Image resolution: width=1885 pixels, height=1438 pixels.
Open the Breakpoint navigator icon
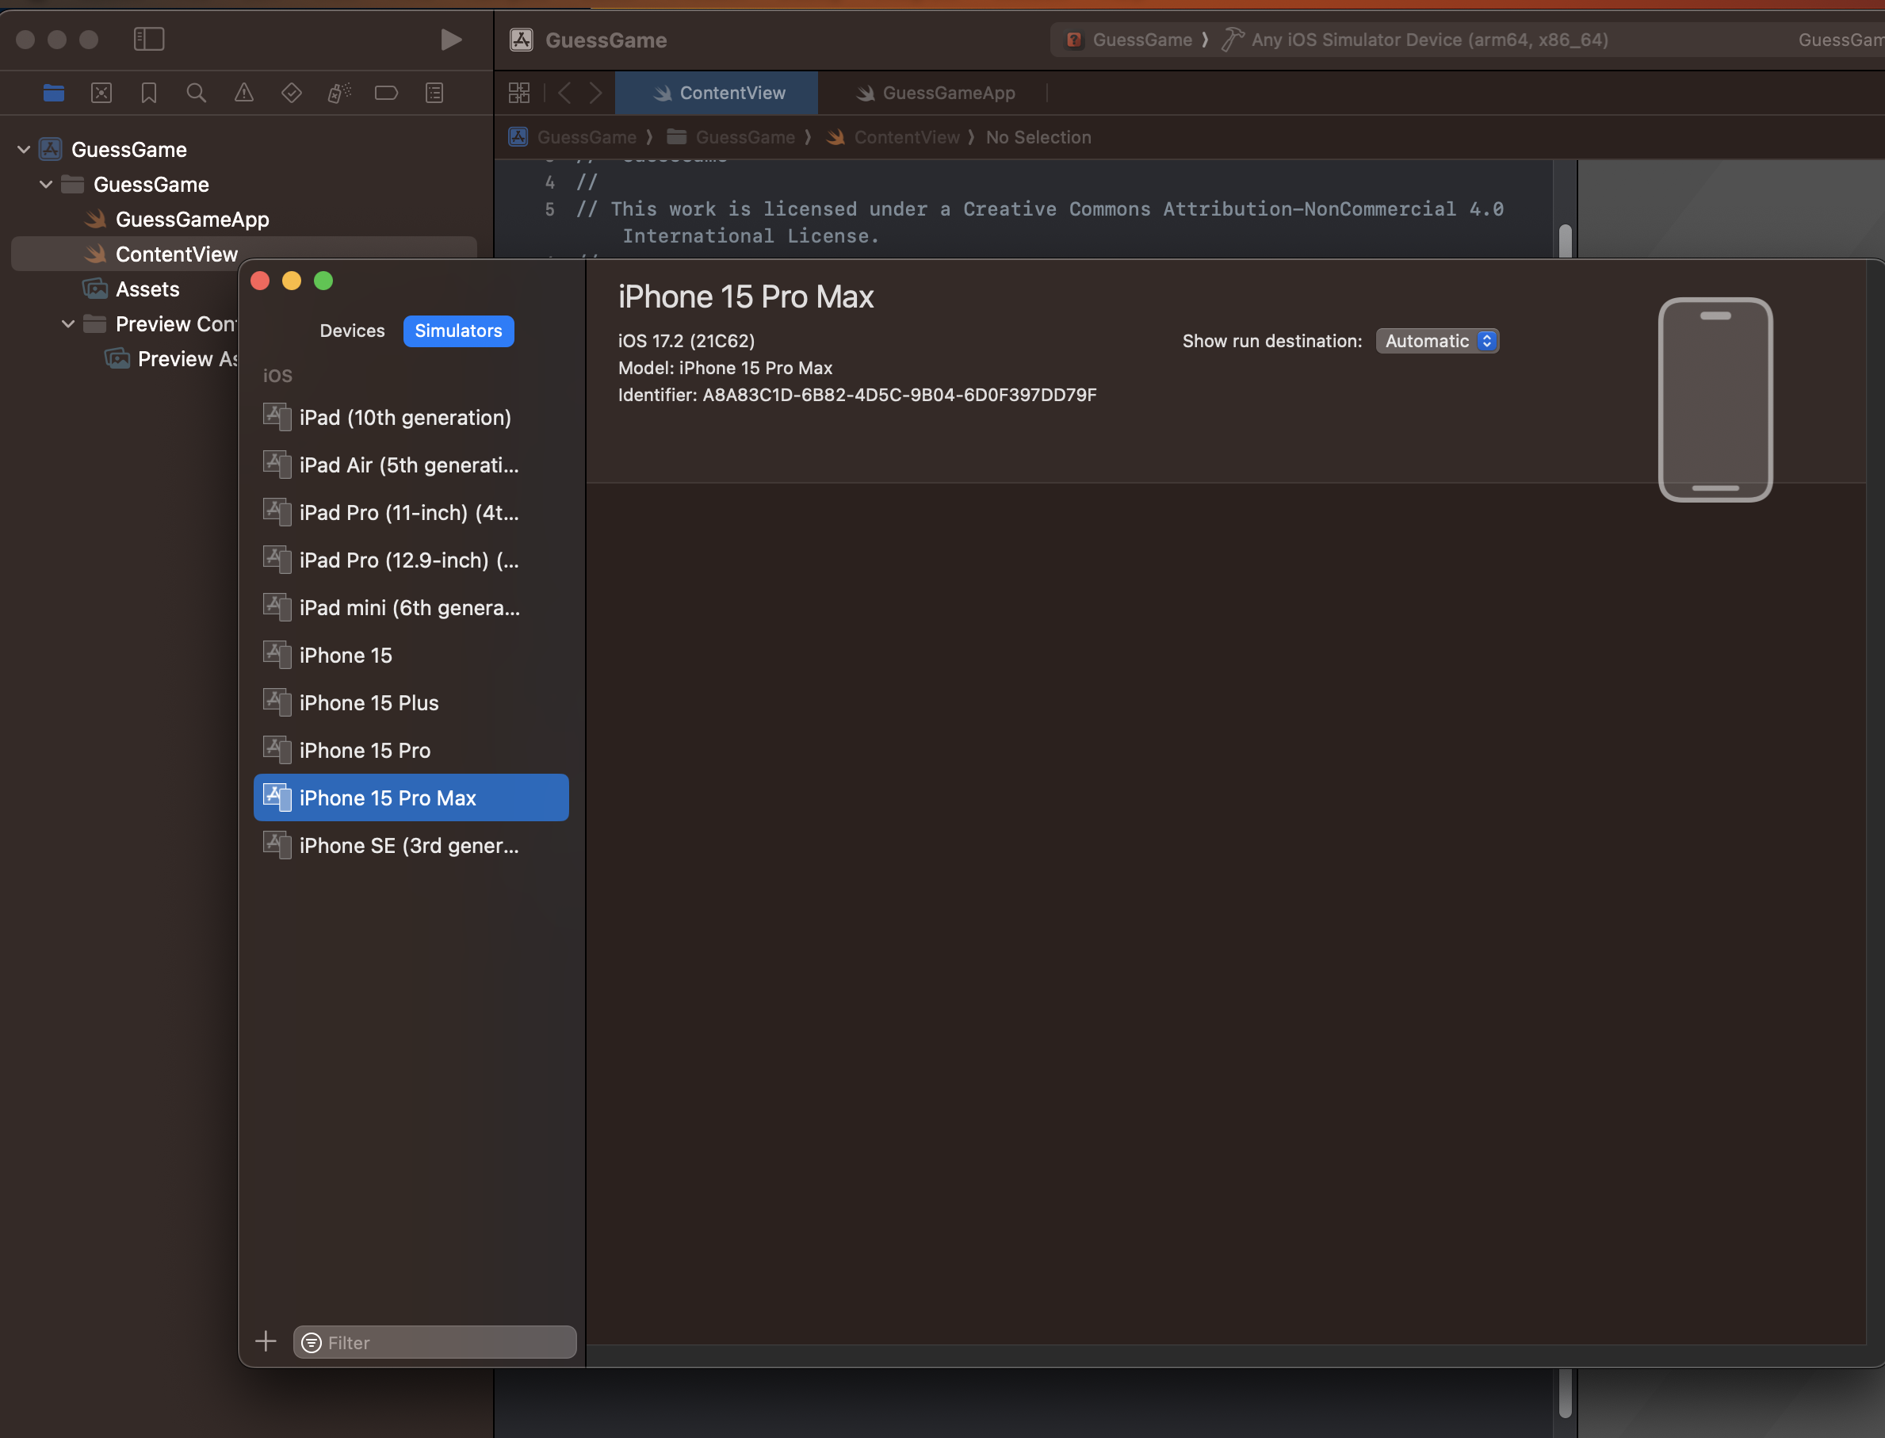387,93
